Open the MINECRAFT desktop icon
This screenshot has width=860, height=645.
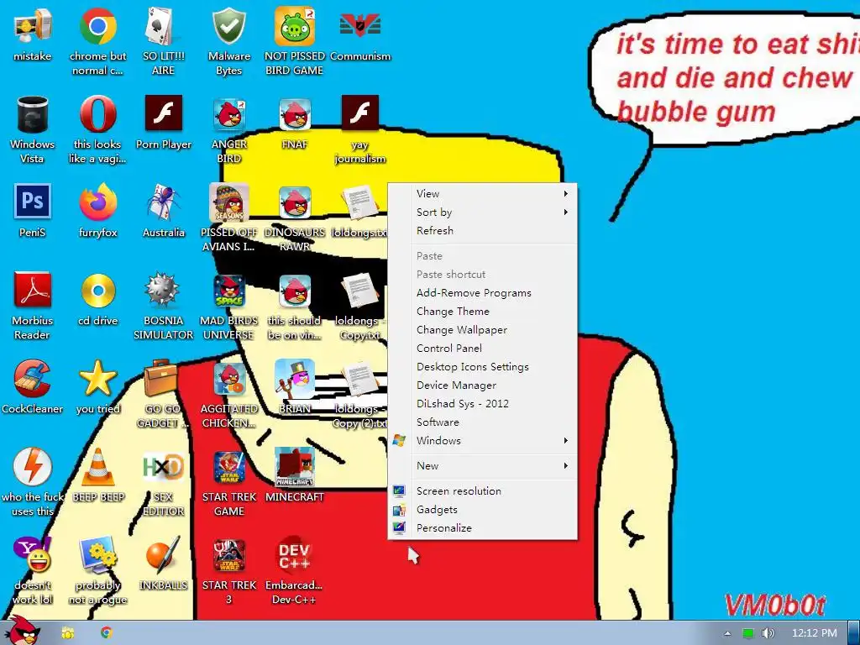295,475
